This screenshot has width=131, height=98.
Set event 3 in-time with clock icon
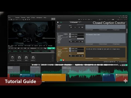pyautogui.click(x=70, y=34)
